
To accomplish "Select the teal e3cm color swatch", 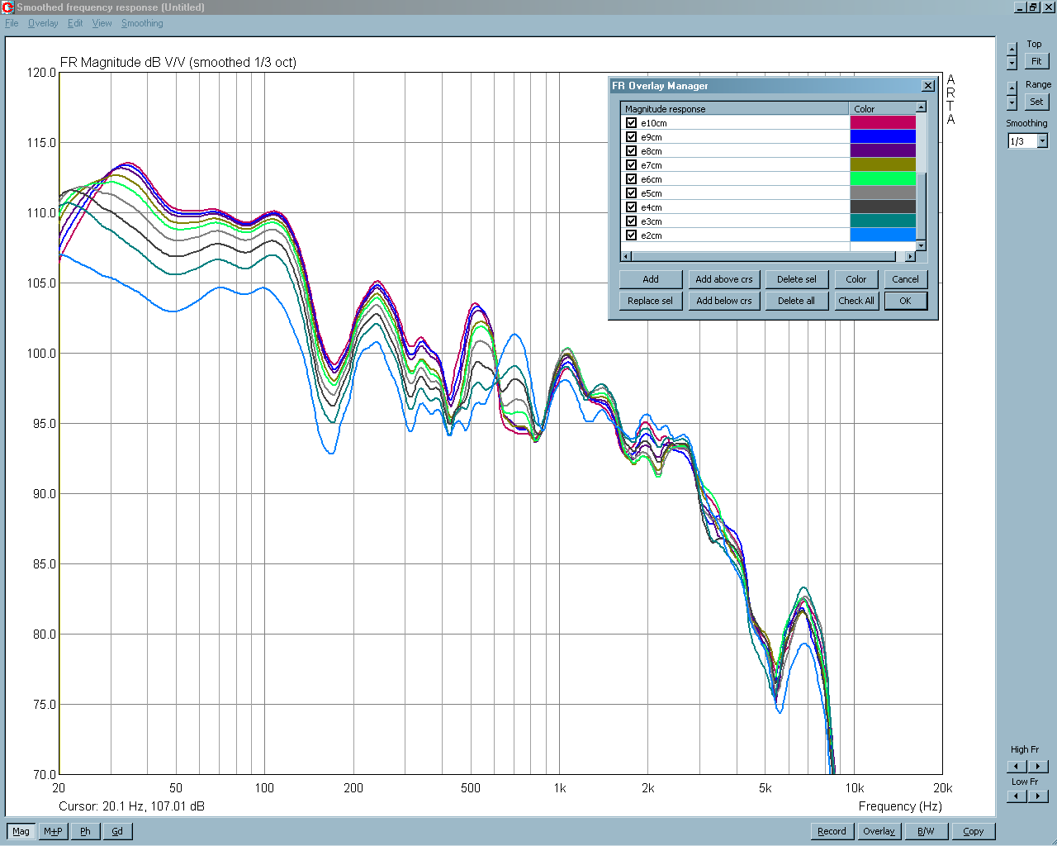I will click(x=883, y=221).
